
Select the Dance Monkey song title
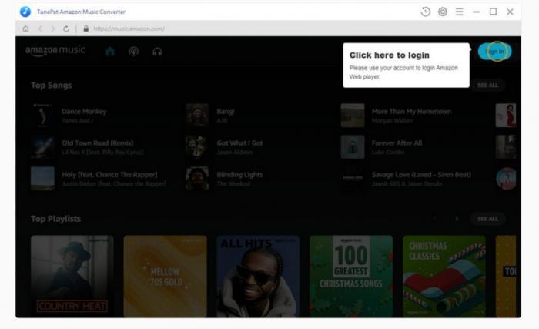coord(84,112)
